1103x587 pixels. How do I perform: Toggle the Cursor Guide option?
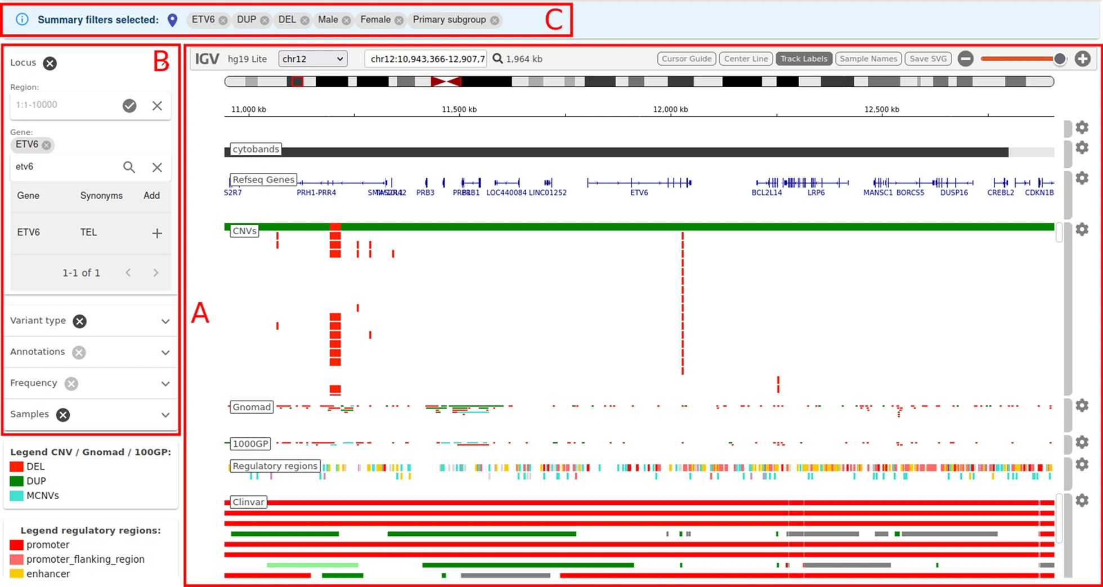coord(686,59)
